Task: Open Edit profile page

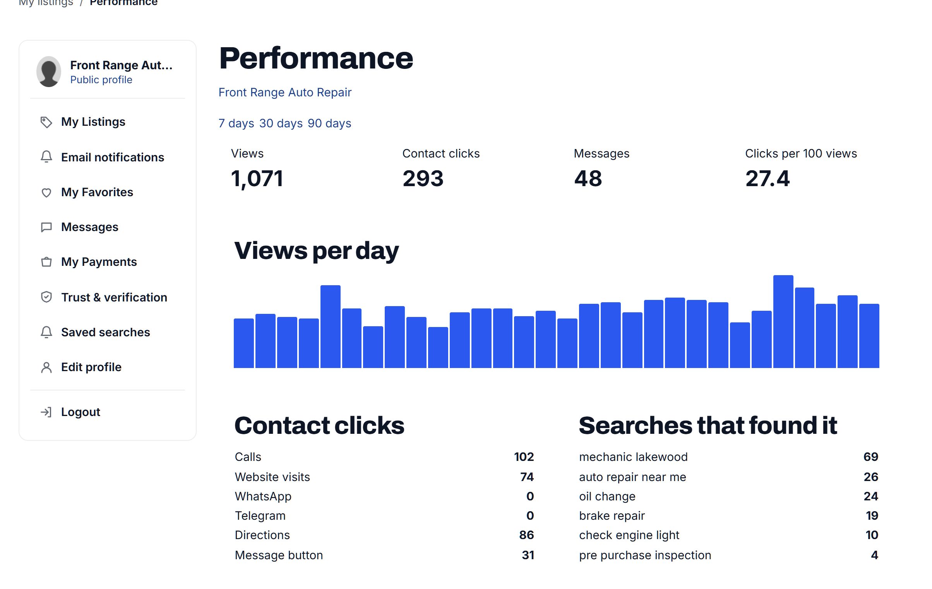Action: tap(91, 367)
